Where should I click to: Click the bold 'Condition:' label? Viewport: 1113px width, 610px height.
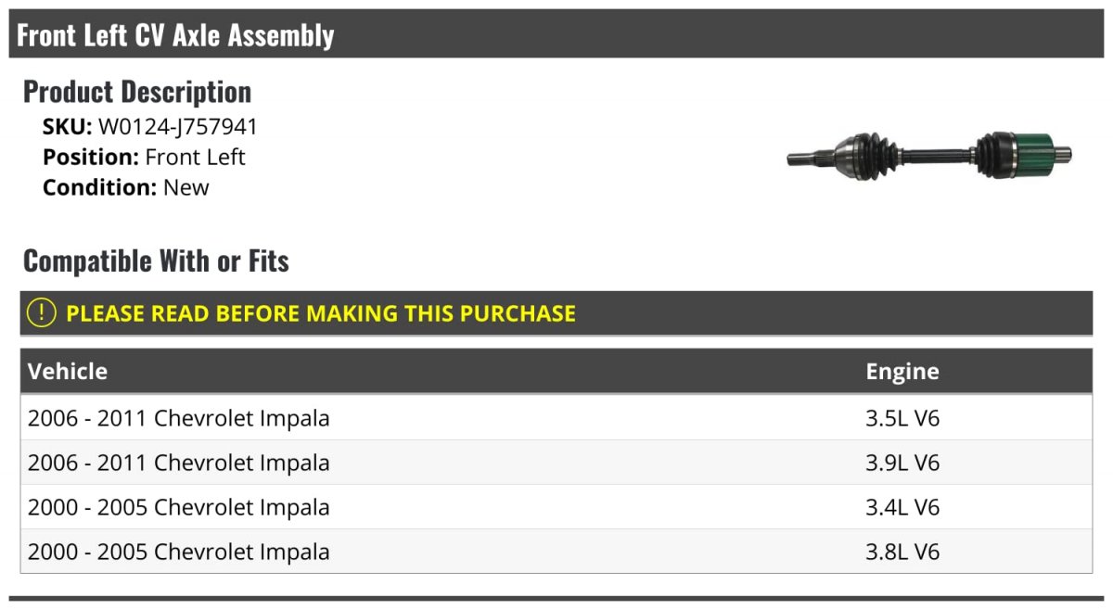tap(99, 187)
